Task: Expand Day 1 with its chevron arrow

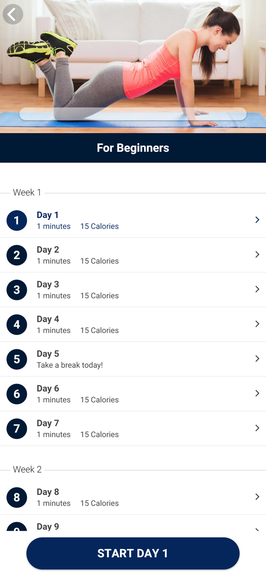Action: 257,220
